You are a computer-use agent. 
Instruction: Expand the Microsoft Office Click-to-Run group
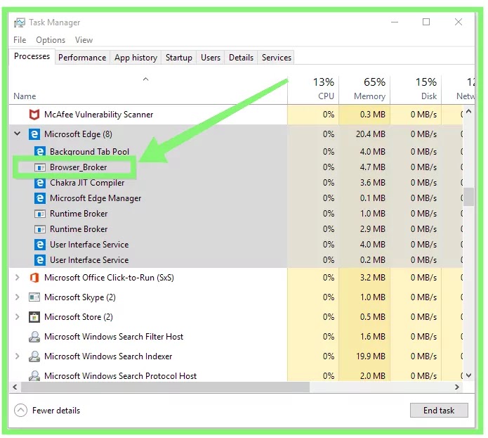[x=18, y=277]
